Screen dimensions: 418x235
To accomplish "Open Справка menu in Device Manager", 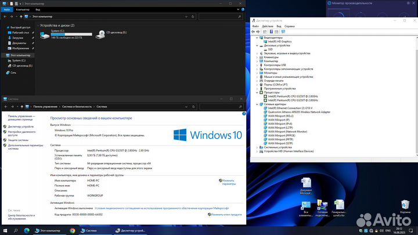I will (289, 26).
